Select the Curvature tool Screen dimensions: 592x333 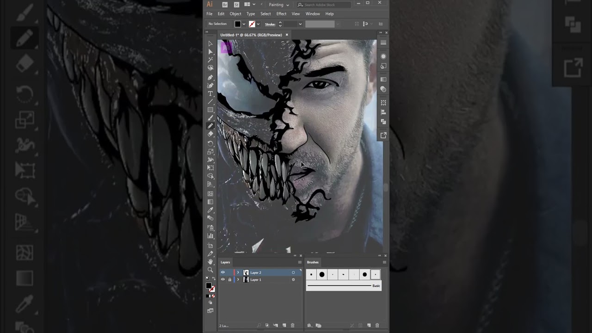coord(210,85)
